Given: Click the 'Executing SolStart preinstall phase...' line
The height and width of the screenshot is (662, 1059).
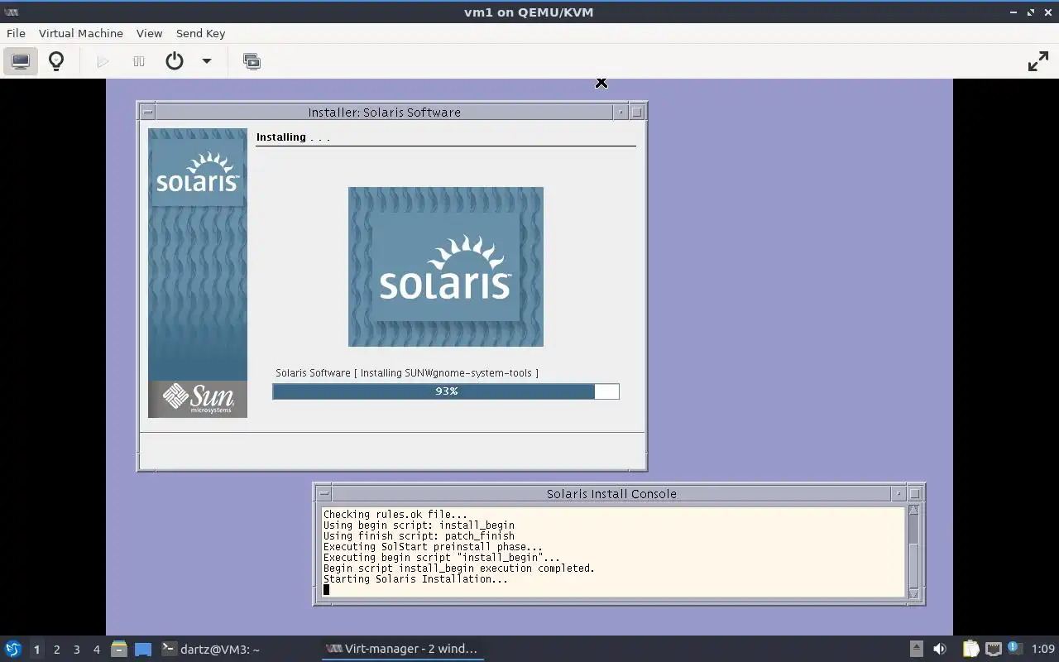Looking at the screenshot, I should pyautogui.click(x=433, y=547).
